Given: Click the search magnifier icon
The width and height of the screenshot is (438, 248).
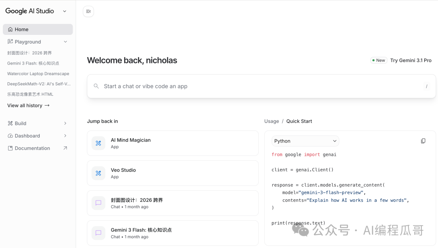Looking at the screenshot, I should click(96, 86).
